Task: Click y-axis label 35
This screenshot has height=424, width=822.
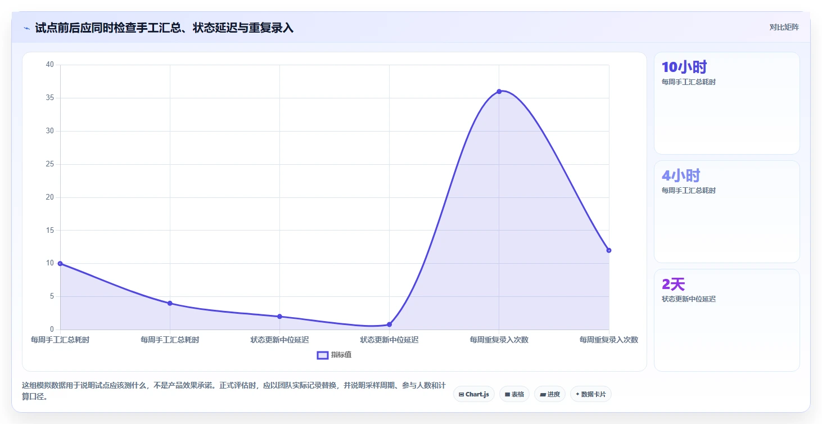Action: click(50, 98)
